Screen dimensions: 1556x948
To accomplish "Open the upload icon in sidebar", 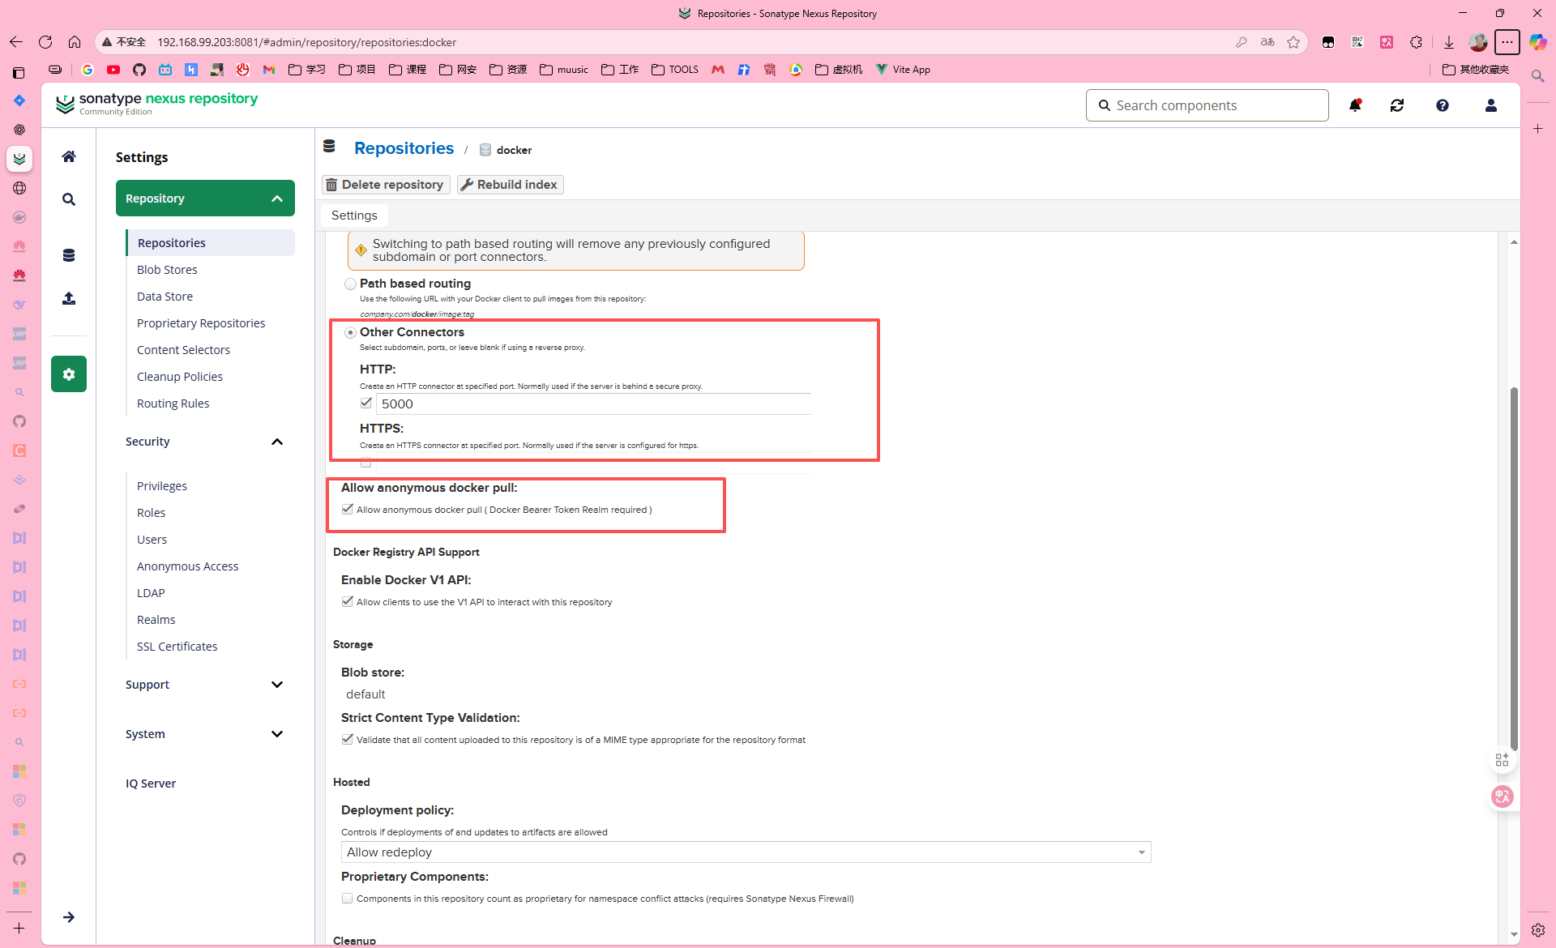I will 69,299.
